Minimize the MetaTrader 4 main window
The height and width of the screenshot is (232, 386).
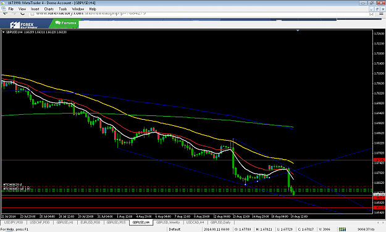(363, 3)
